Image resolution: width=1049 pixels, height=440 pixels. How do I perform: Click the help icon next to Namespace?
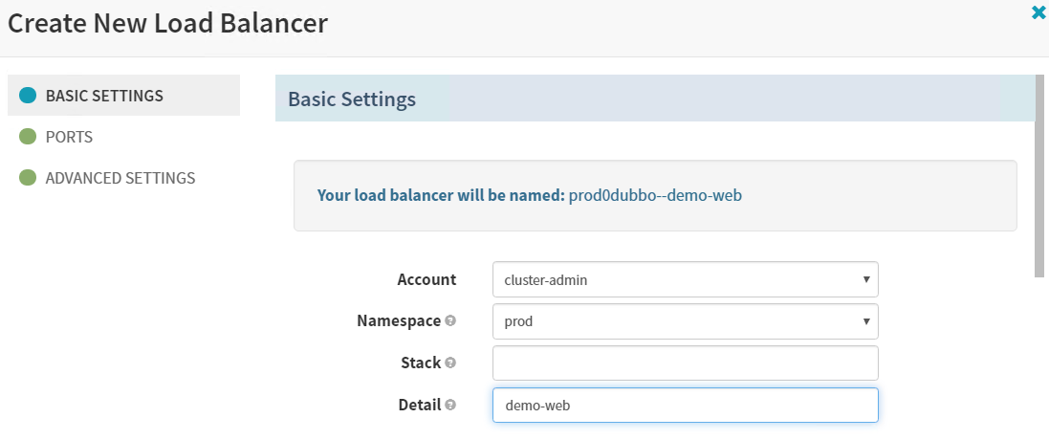(x=450, y=321)
